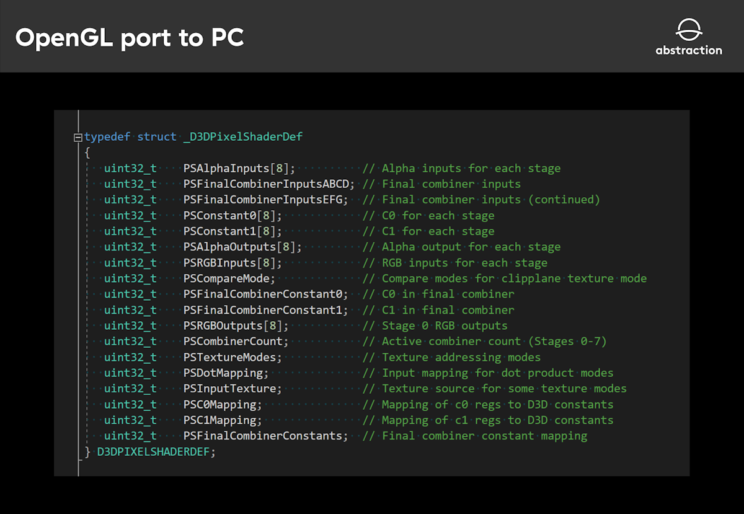Collapse the _D3DPixelShaderDef struct fold marker
The width and height of the screenshot is (744, 514).
pos(77,137)
